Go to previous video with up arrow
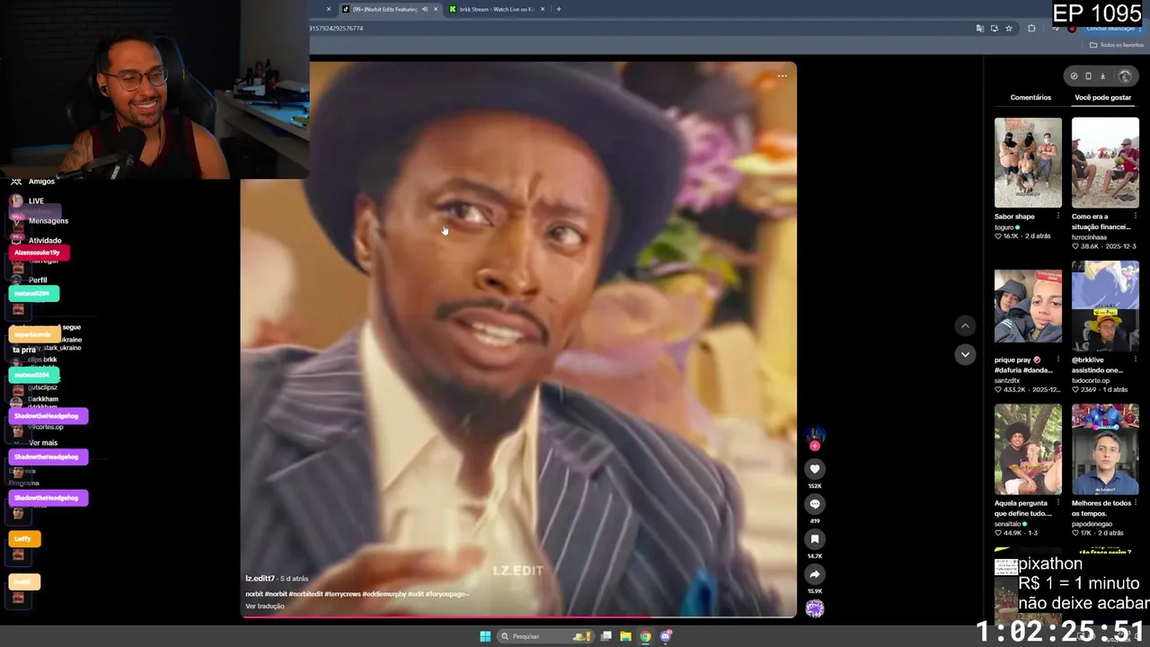This screenshot has height=647, width=1150. tap(965, 326)
